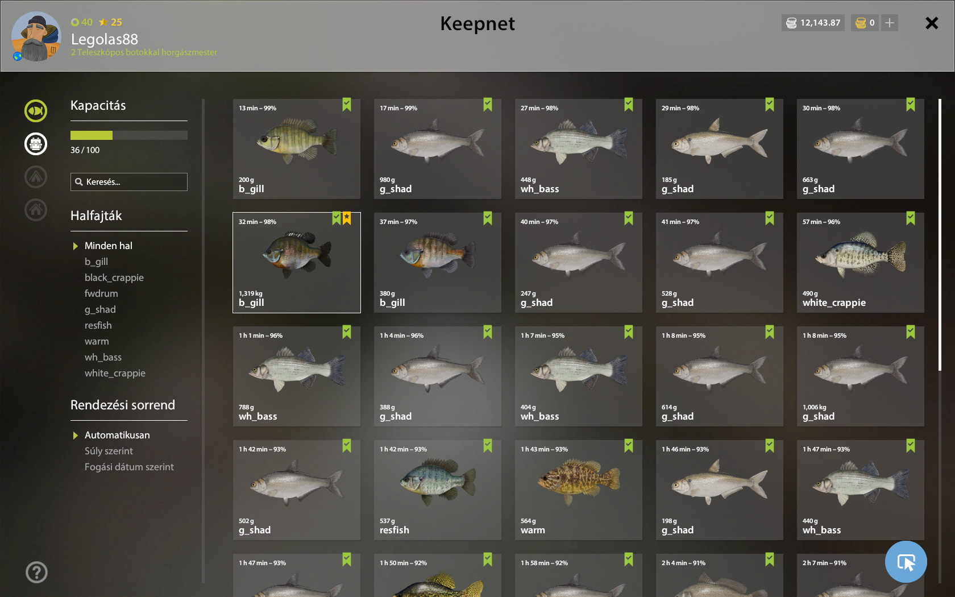
Task: Toggle green bookmark on 490 g white_crappie
Action: click(911, 218)
